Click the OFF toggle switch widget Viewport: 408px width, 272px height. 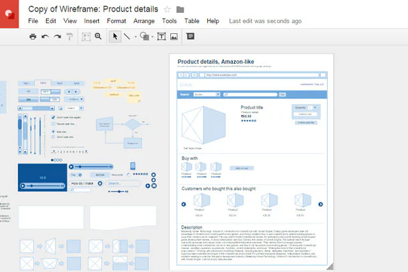click(50, 92)
